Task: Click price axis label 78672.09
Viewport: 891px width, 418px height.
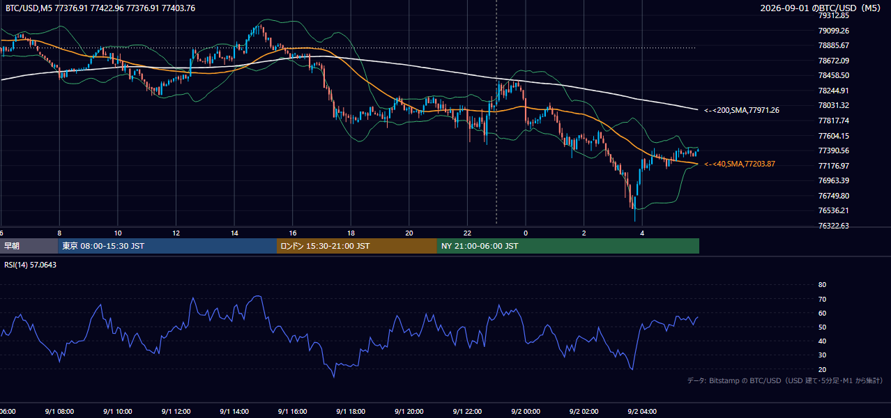Action: pyautogui.click(x=834, y=61)
